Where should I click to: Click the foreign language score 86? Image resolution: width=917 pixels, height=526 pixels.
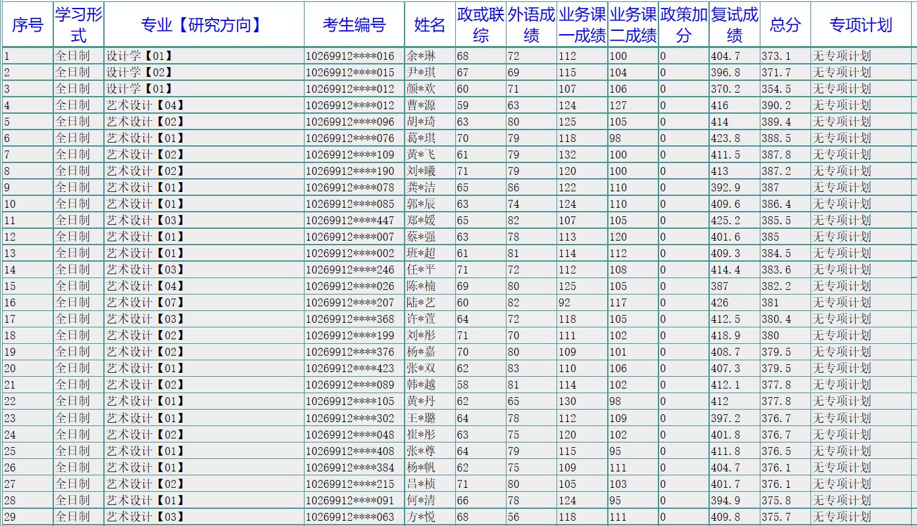pos(514,187)
